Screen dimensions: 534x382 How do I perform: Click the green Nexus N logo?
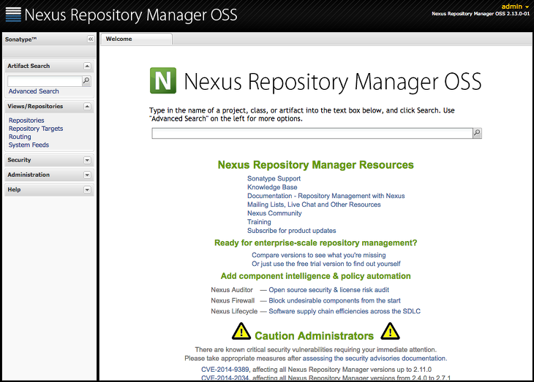point(163,80)
